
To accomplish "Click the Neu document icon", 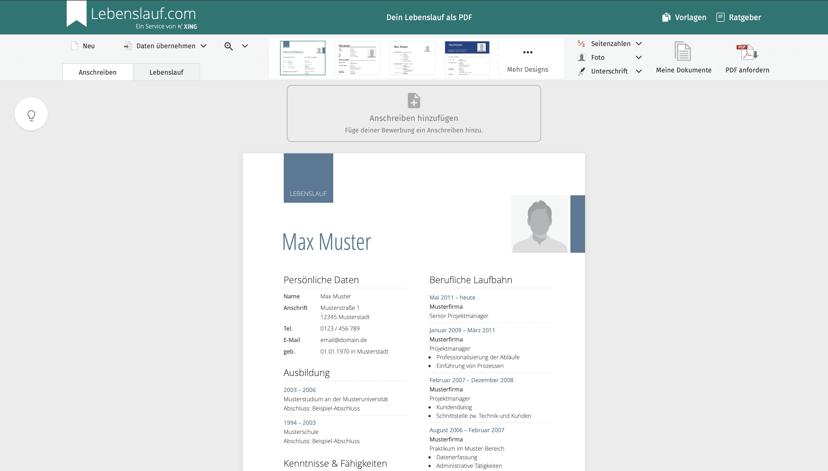I will coord(74,46).
